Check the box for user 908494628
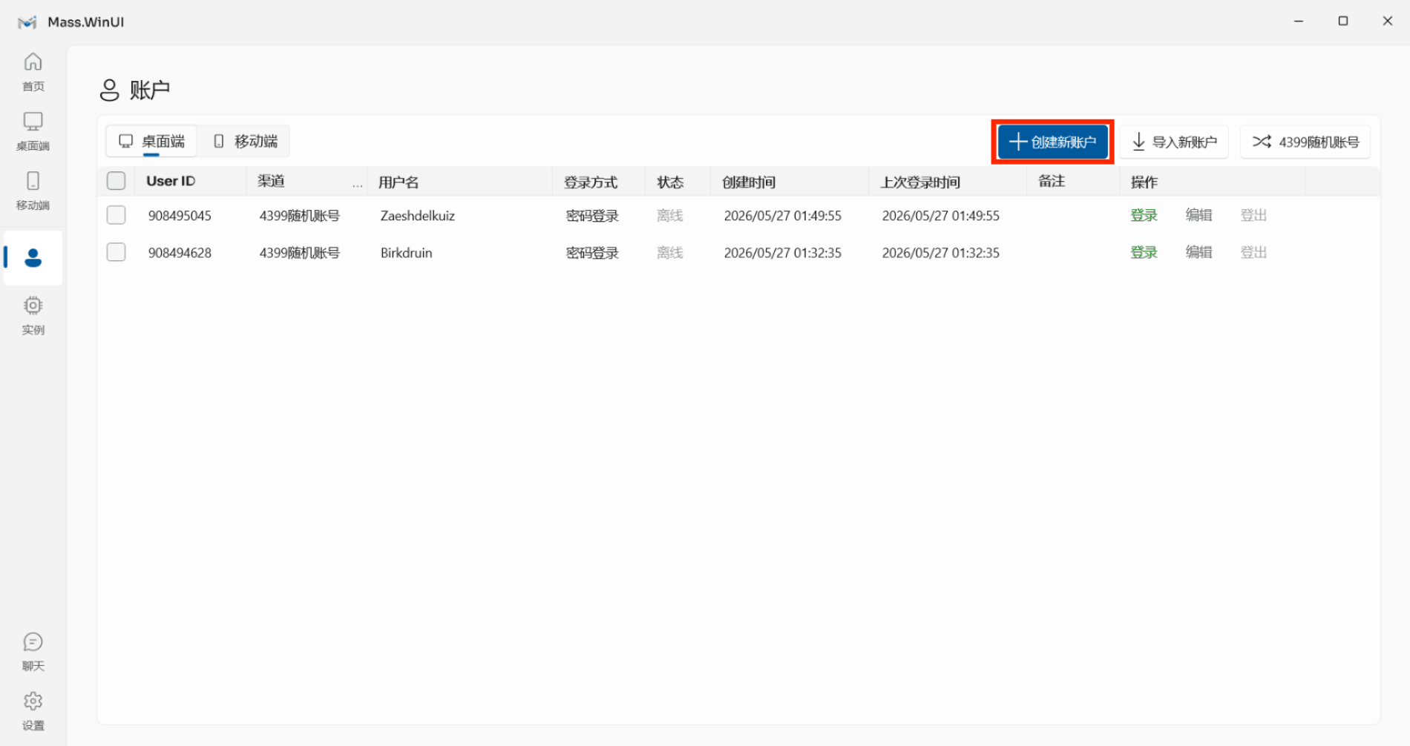 [x=117, y=252]
